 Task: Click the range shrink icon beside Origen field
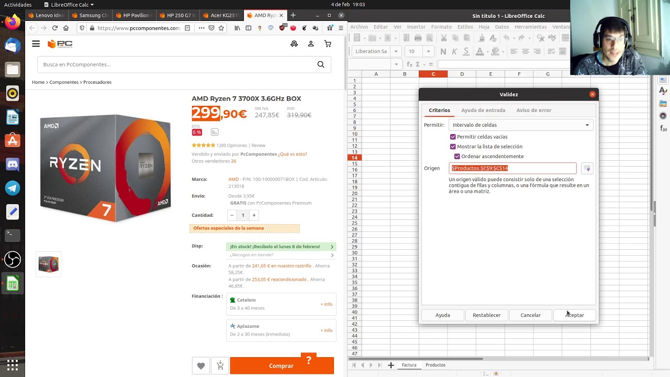587,168
